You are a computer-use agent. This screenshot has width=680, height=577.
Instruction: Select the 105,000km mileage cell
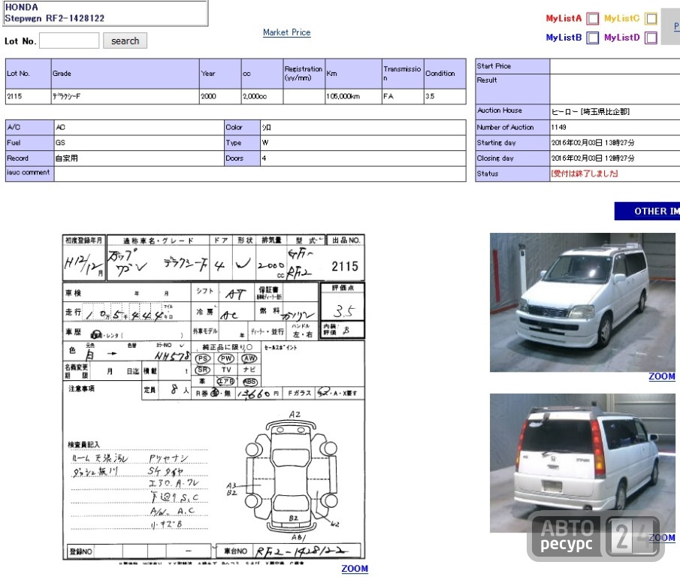pyautogui.click(x=353, y=96)
